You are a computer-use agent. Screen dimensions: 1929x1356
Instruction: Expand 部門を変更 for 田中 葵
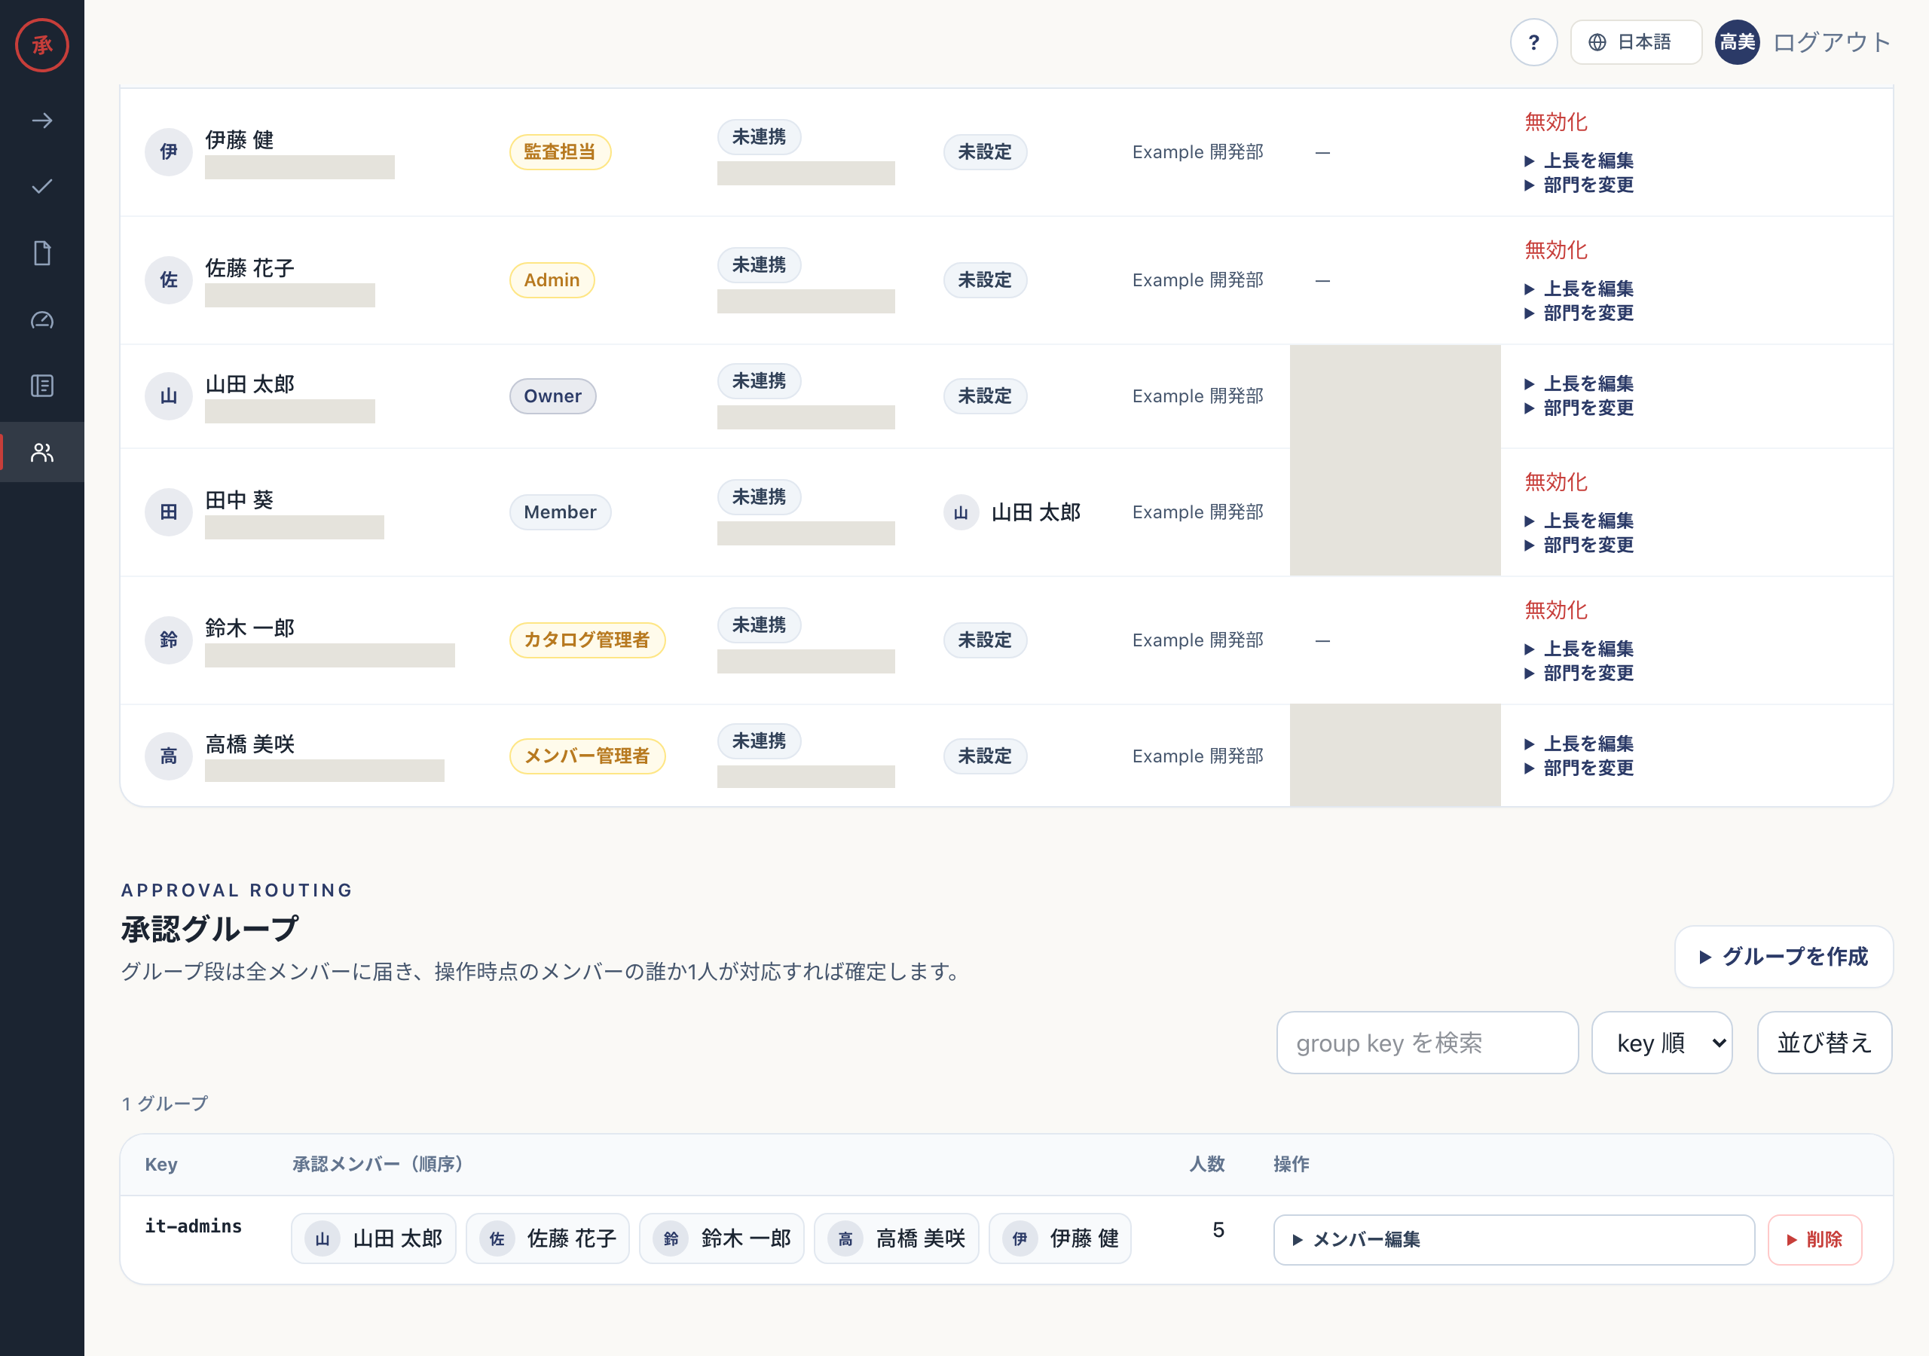1579,545
